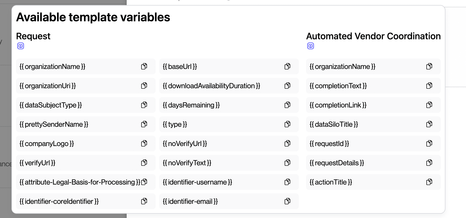Copy the attribute-Legal-Basis-for-Processing variable
This screenshot has width=466, height=218.
click(144, 182)
